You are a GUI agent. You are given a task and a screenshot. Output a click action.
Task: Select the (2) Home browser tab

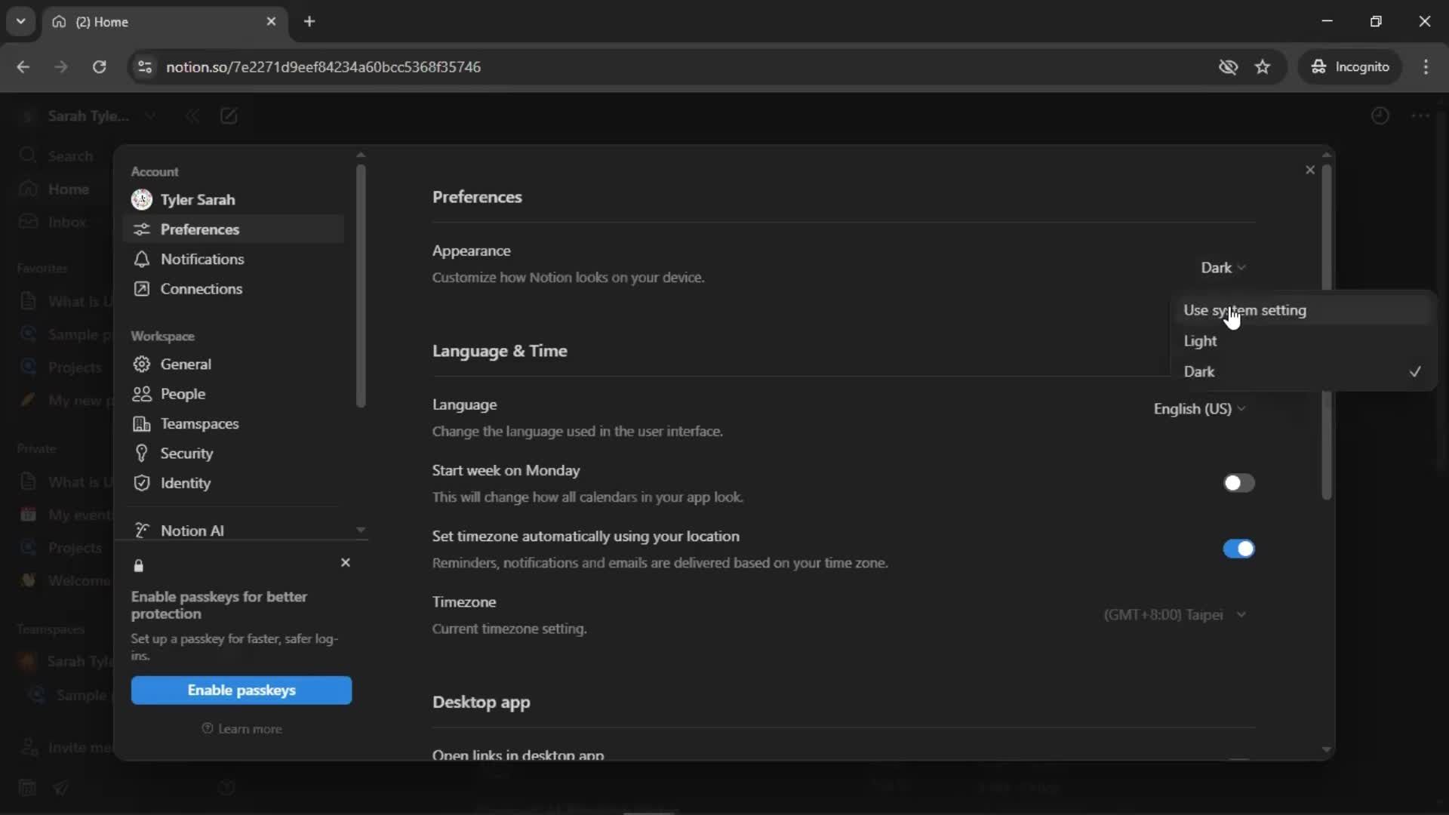click(x=164, y=21)
